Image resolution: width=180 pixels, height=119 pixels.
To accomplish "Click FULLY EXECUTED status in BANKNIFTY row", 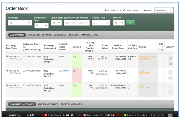I will click(x=145, y=72).
